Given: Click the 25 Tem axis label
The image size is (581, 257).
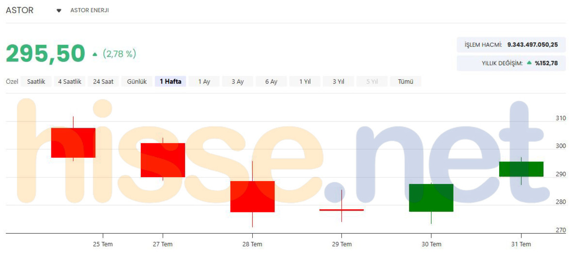Looking at the screenshot, I should [103, 244].
